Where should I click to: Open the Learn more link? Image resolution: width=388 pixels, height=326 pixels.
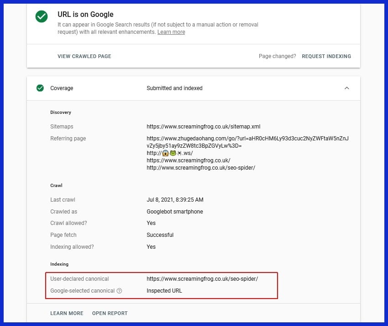(x=171, y=32)
